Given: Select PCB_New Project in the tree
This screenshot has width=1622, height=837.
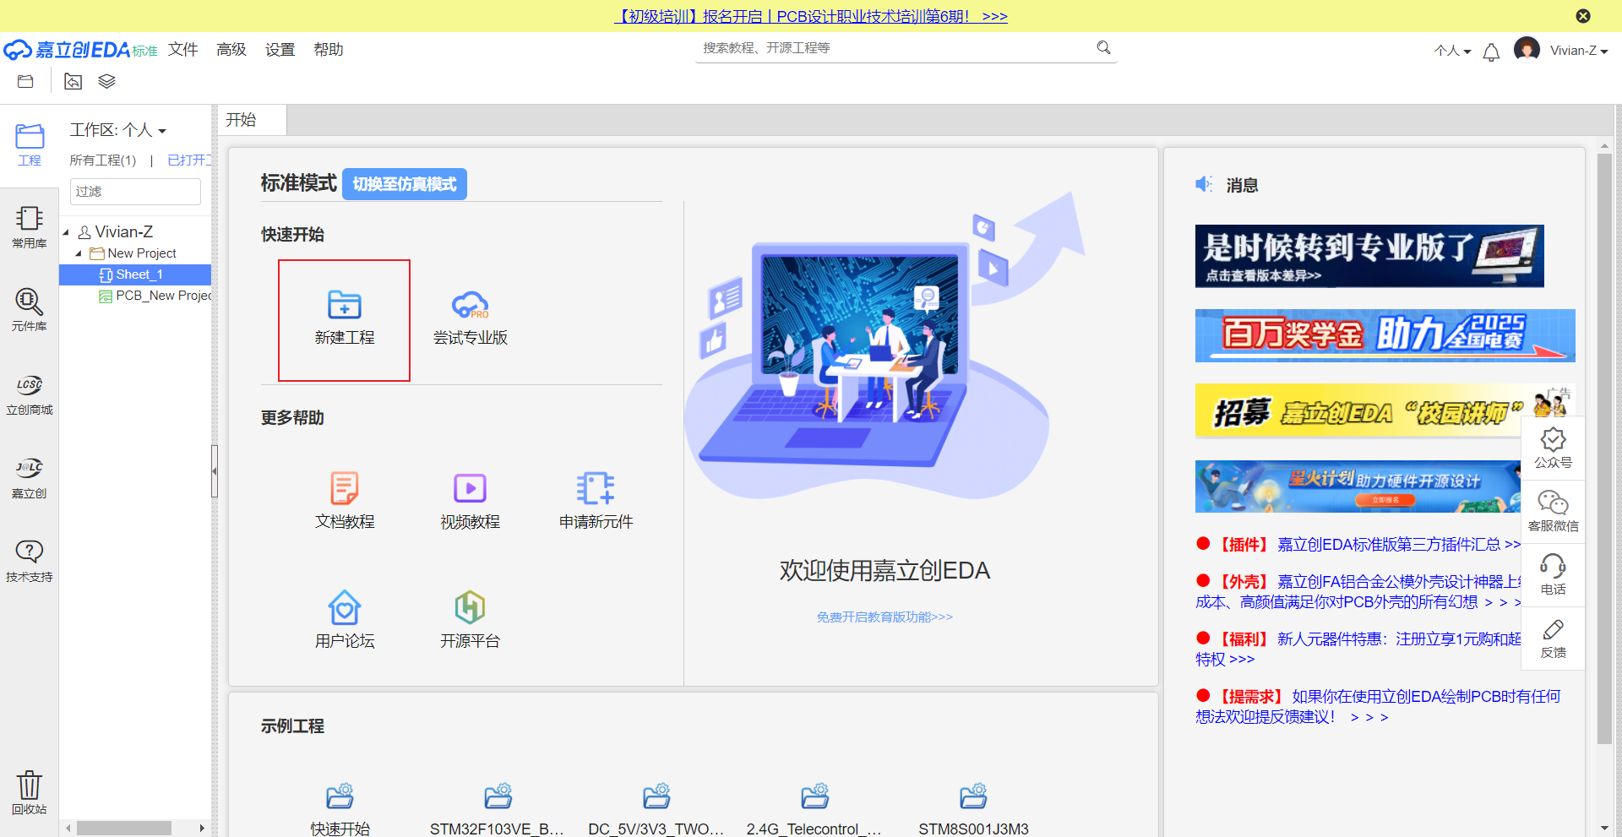Looking at the screenshot, I should click(155, 296).
